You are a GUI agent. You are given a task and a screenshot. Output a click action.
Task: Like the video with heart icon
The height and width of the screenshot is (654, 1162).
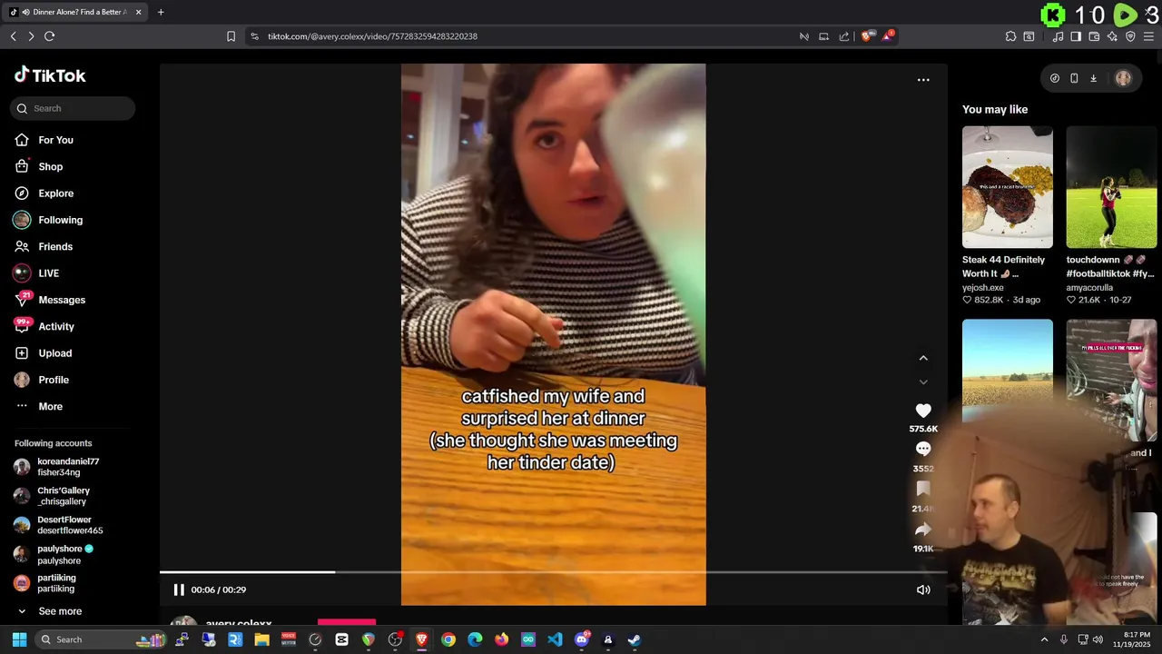point(923,411)
